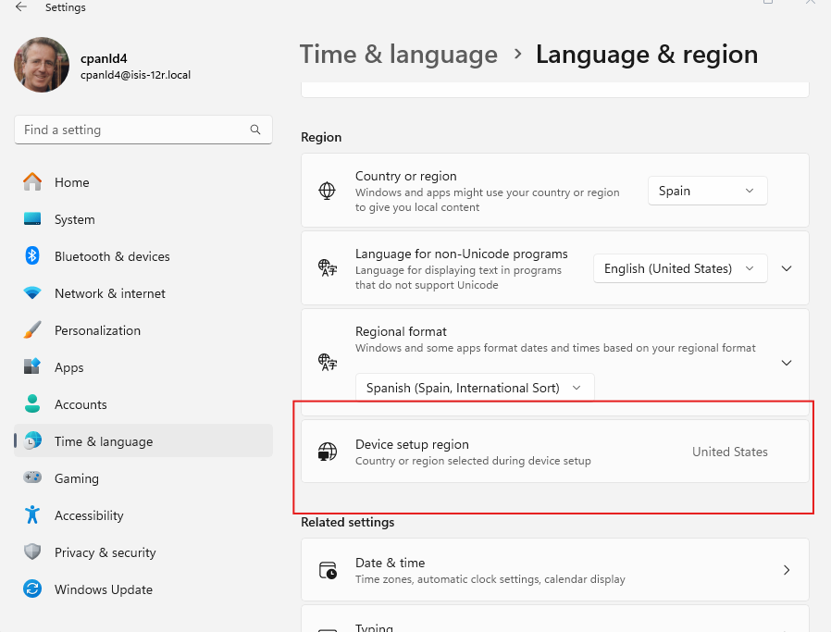831x632 pixels.
Task: Click the Date & time chevron arrow
Action: pyautogui.click(x=787, y=570)
